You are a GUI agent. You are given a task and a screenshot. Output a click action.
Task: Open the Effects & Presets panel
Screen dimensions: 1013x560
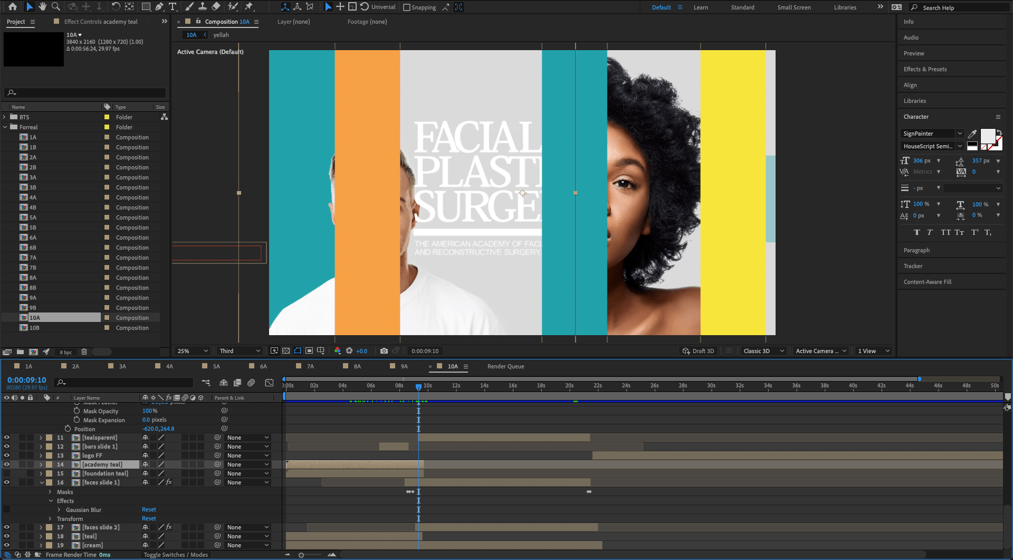(x=925, y=69)
